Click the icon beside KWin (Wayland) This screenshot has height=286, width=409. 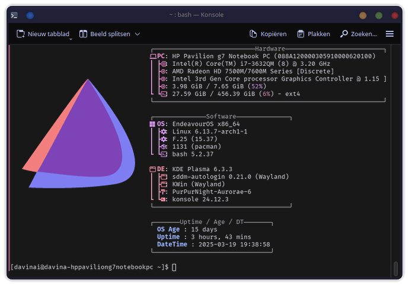pyautogui.click(x=164, y=184)
